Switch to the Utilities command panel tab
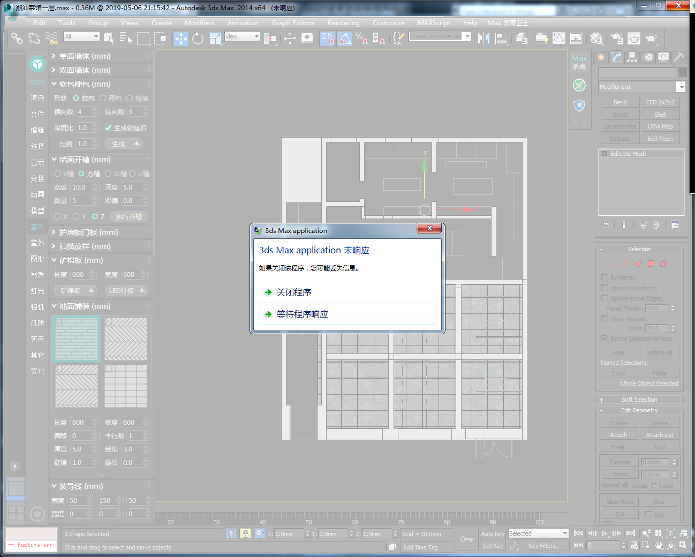The height and width of the screenshot is (557, 695). [678, 57]
